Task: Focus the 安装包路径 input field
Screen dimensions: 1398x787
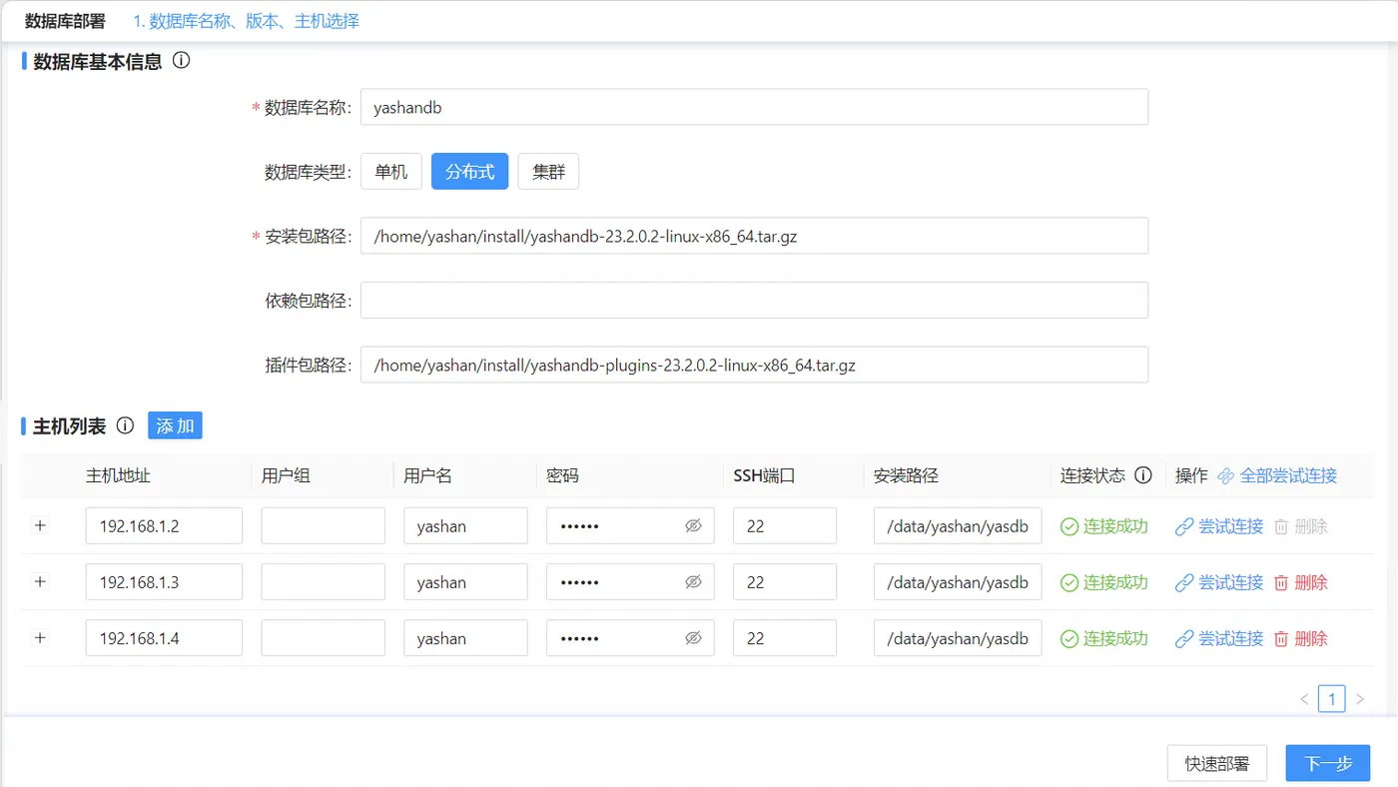Action: [x=754, y=237]
